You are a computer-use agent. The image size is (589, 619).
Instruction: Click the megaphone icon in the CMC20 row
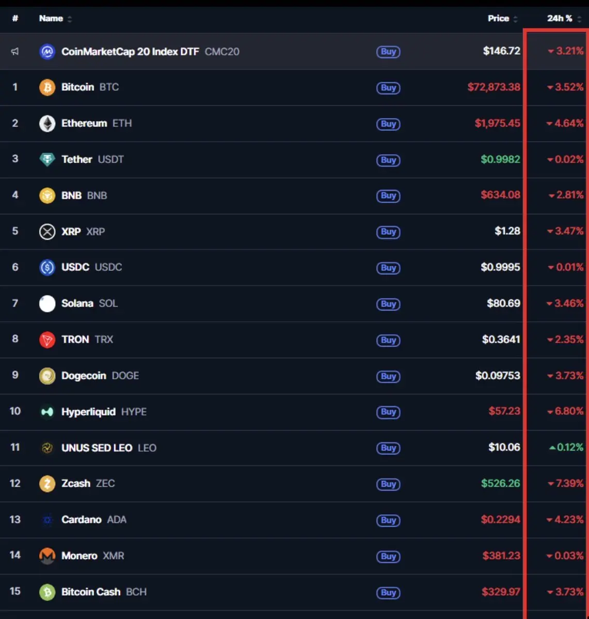point(15,52)
